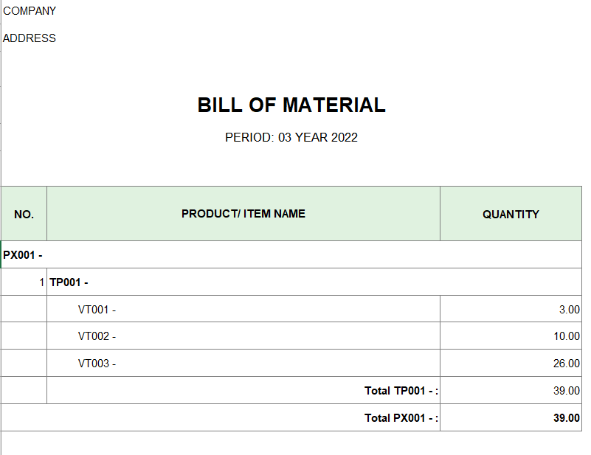Viewport: 591px width, 455px height.
Task: Select the ADDRESS cell
Action: click(x=30, y=38)
